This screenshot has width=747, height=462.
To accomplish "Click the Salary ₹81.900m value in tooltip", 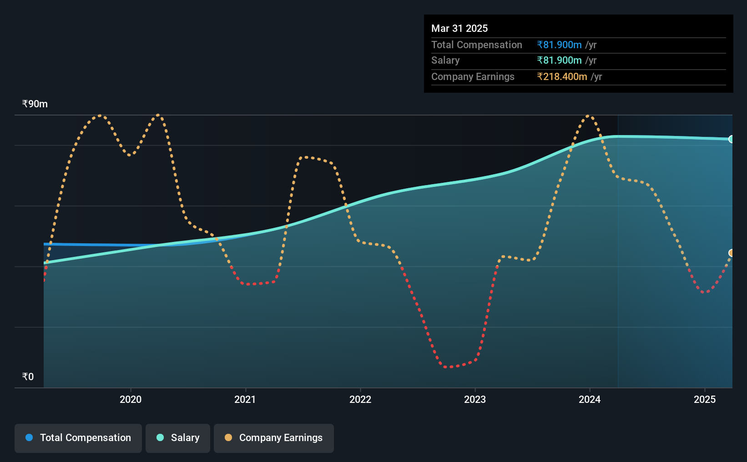I will coord(559,60).
